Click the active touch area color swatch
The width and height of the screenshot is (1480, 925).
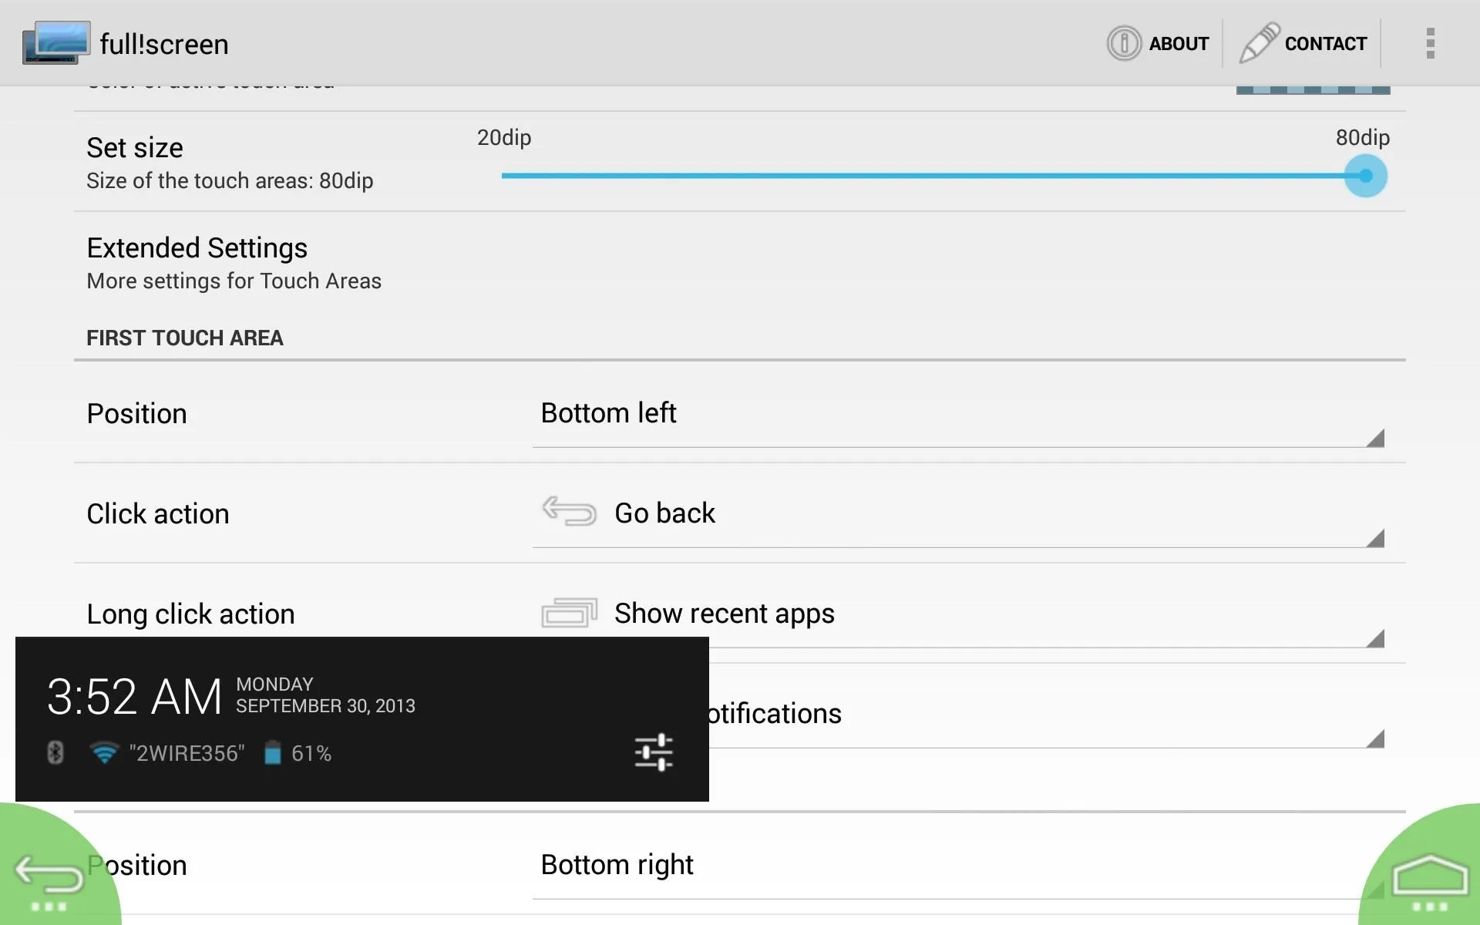pyautogui.click(x=1313, y=89)
